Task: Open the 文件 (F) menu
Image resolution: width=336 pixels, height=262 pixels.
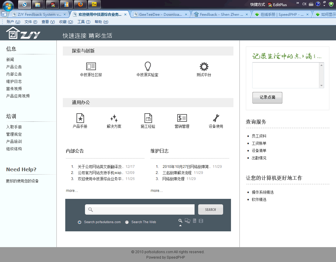Action: point(31,22)
